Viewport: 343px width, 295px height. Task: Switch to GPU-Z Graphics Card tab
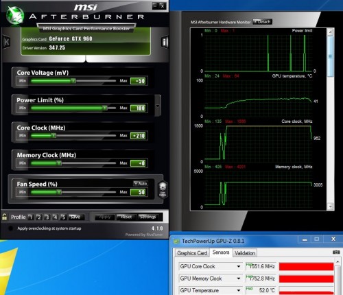coord(192,253)
